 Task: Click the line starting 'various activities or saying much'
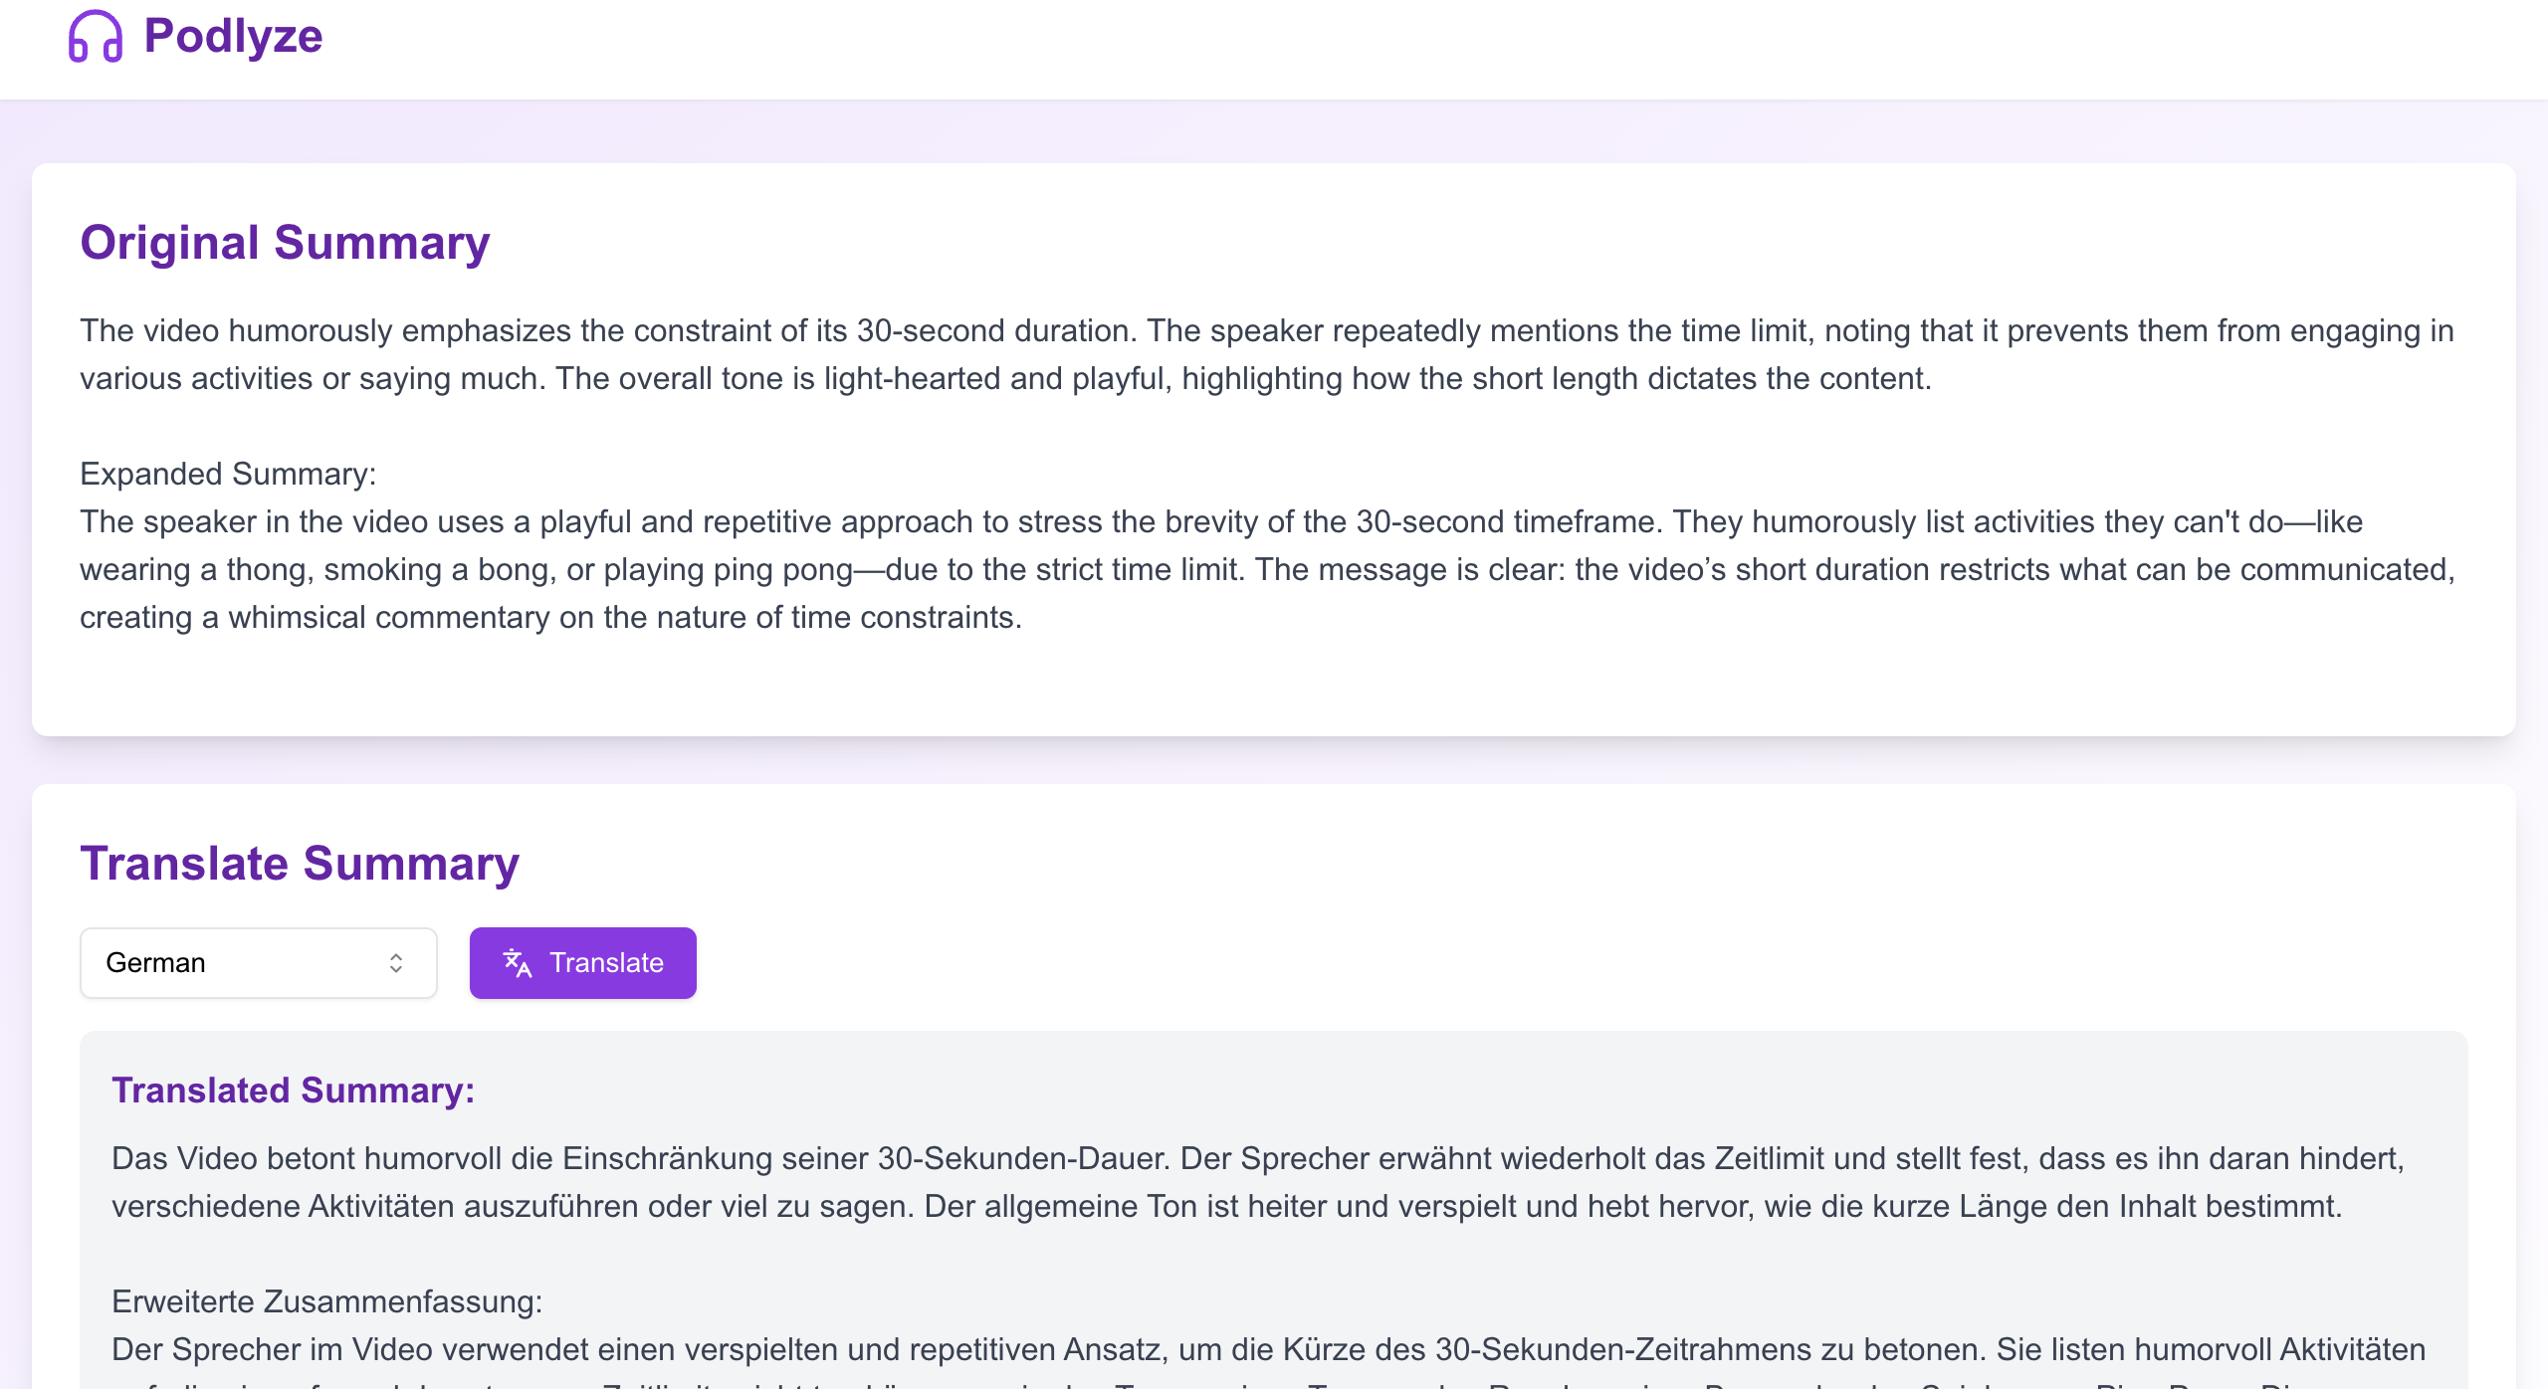point(1005,378)
